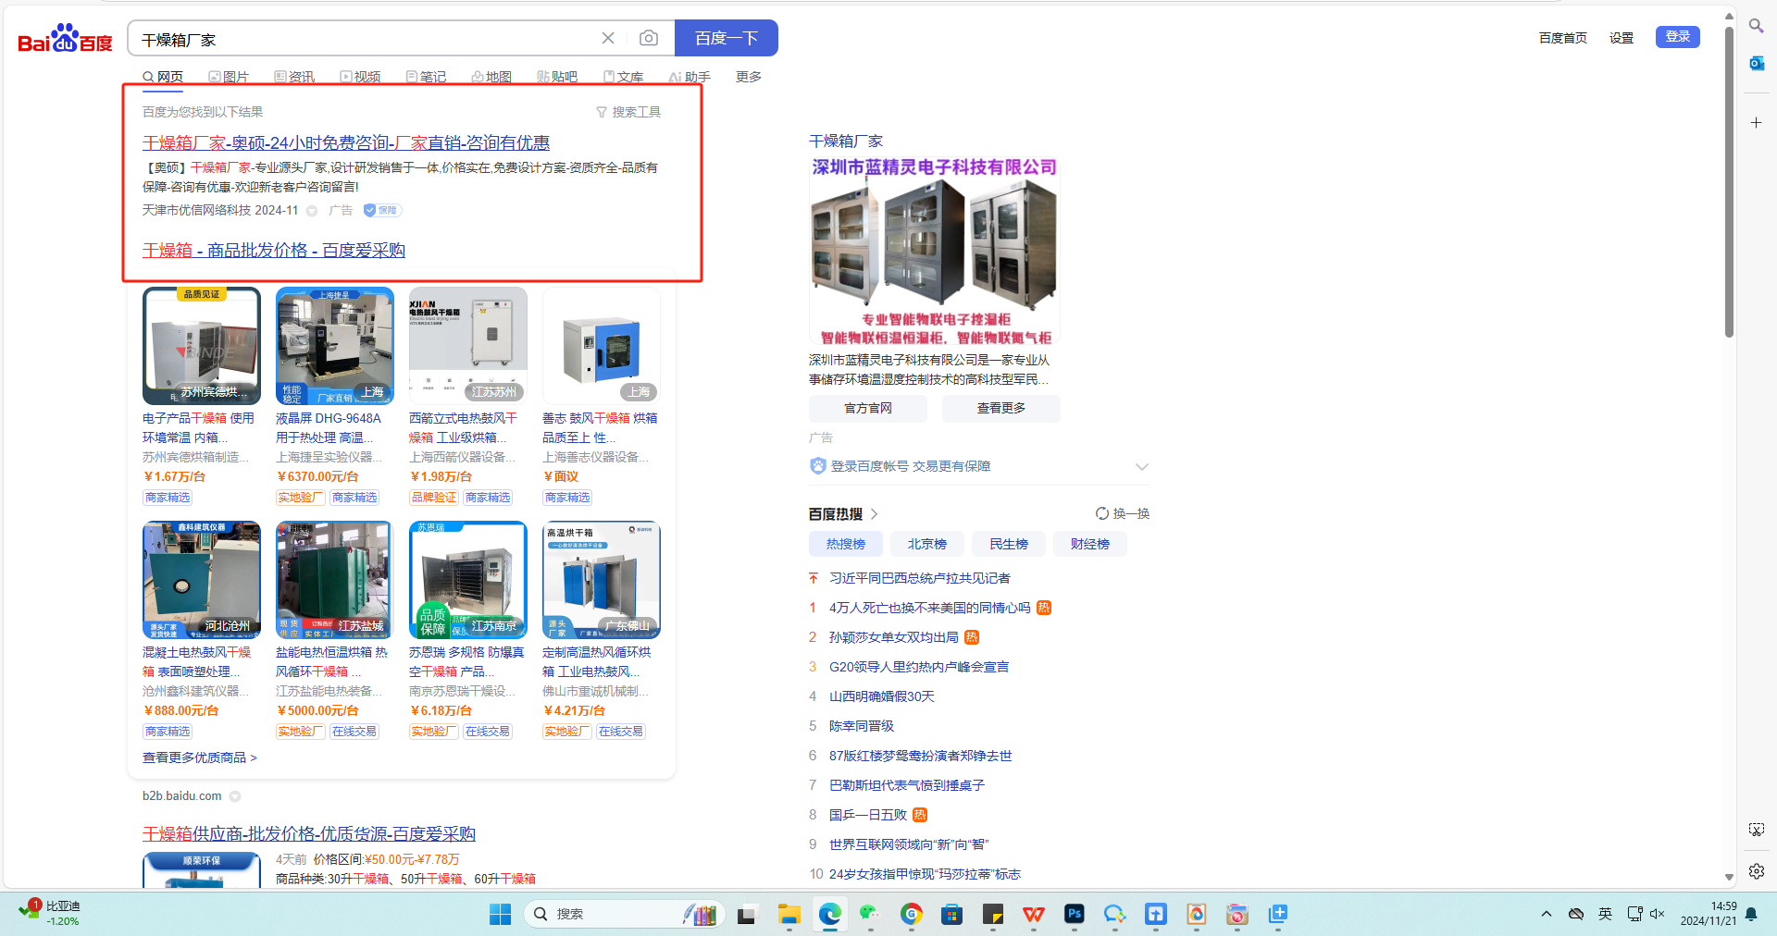1777x936 pixels.
Task: Show hidden system tray icons
Action: (x=1546, y=914)
